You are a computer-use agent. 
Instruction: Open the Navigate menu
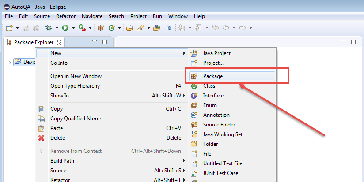(92, 16)
